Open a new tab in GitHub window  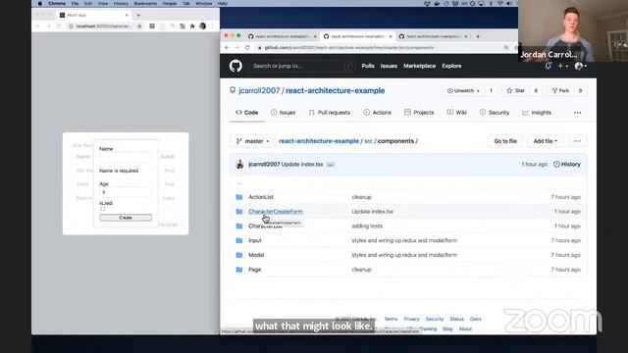pyautogui.click(x=478, y=36)
